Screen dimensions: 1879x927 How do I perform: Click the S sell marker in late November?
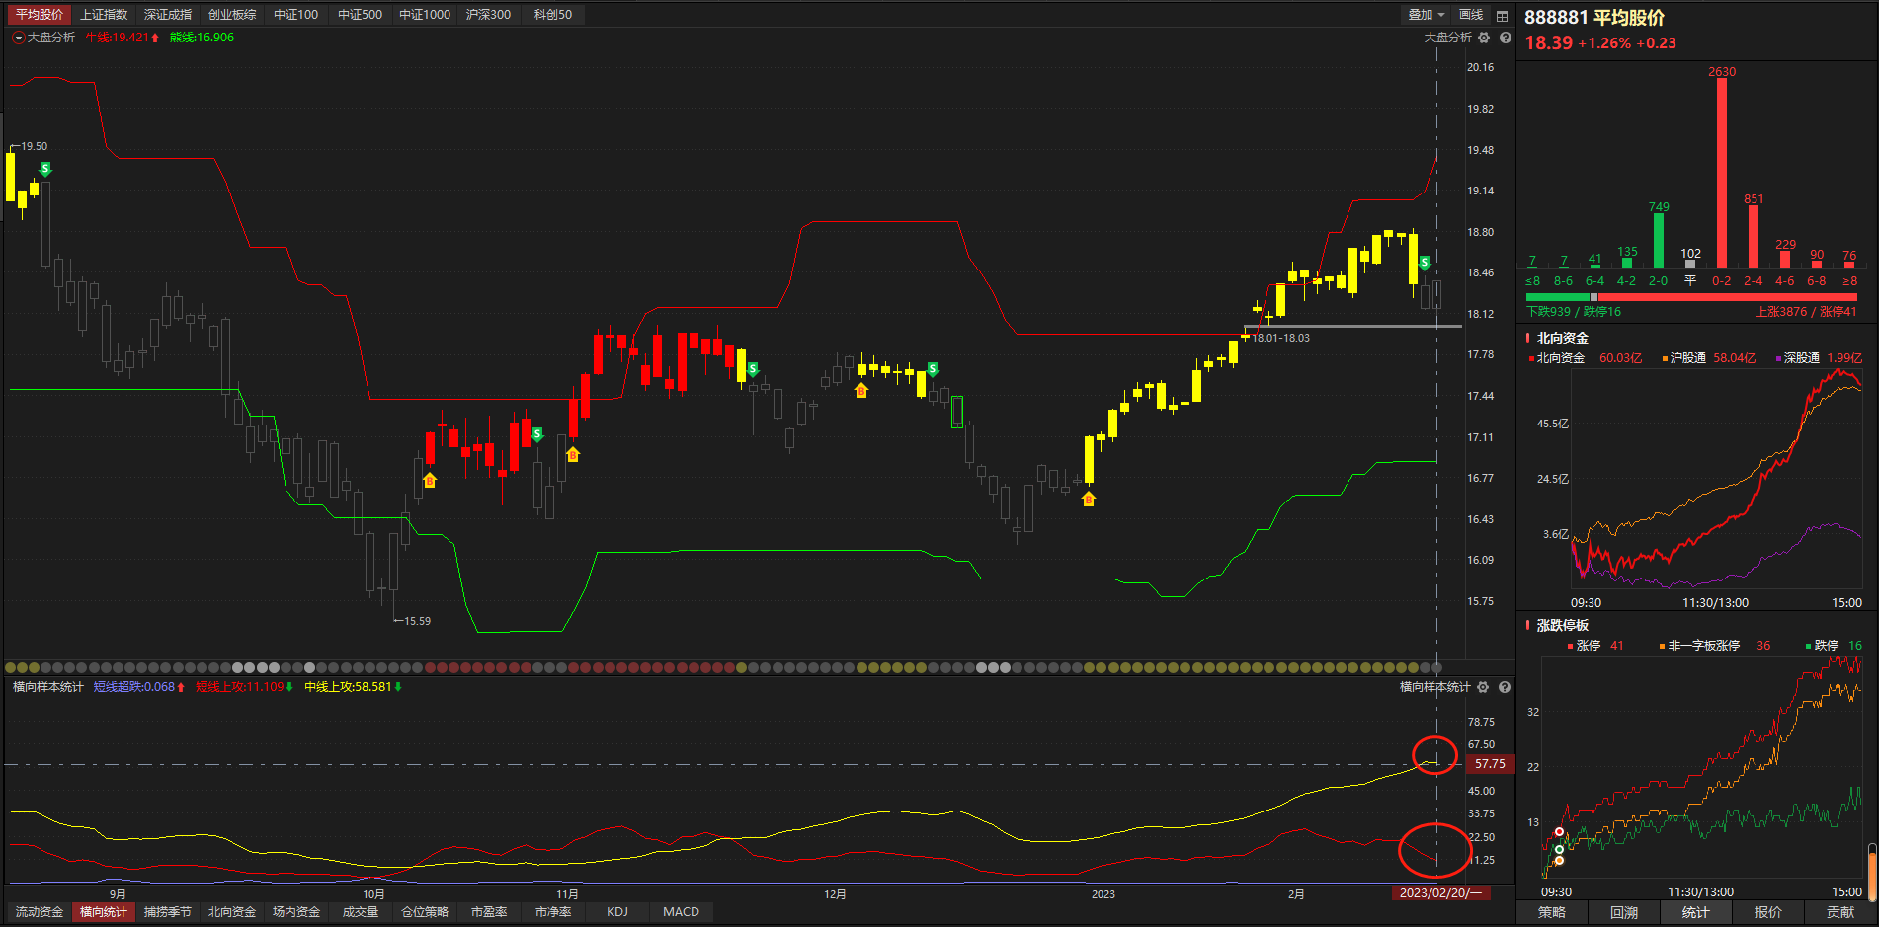(753, 370)
